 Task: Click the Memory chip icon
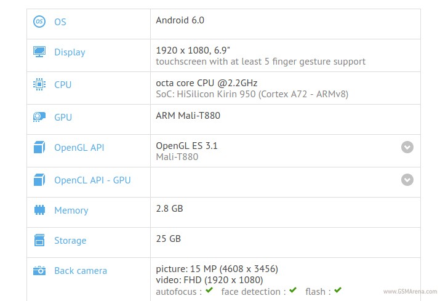point(39,210)
